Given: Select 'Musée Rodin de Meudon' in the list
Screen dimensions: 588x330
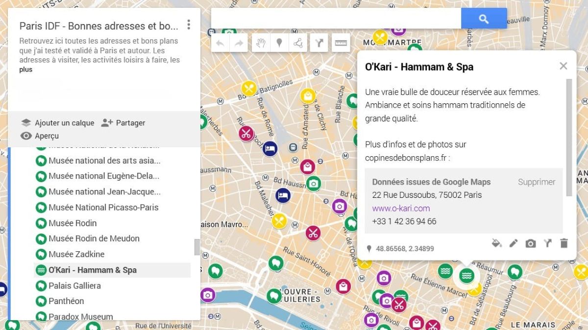Looking at the screenshot, I should tap(94, 238).
